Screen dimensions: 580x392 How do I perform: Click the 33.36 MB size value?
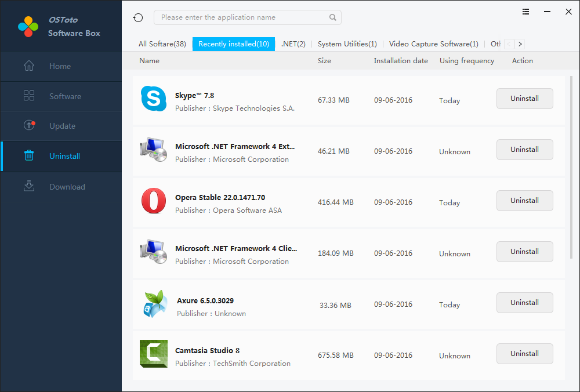(x=335, y=306)
